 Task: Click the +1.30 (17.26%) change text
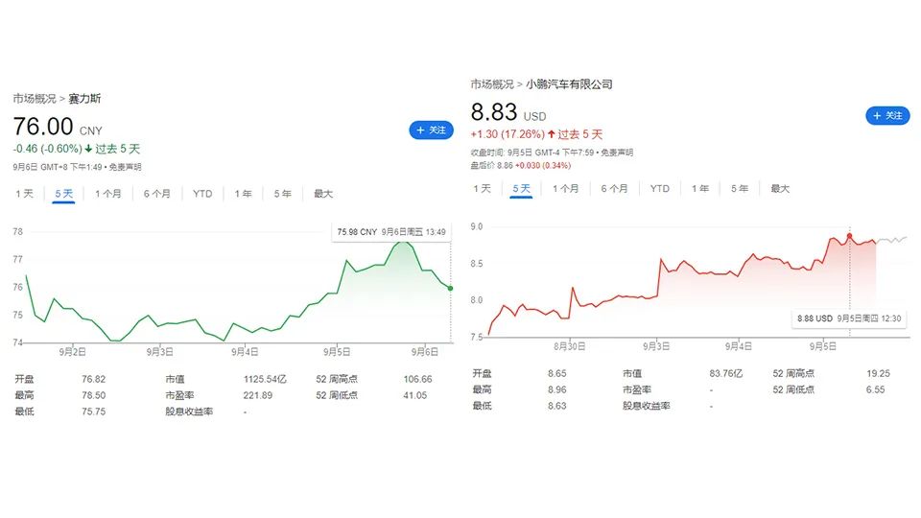click(x=508, y=134)
